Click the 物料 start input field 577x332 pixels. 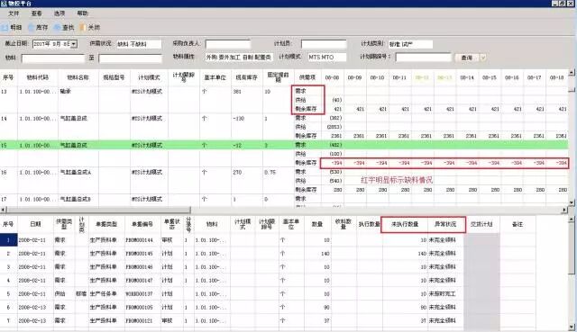(x=53, y=58)
